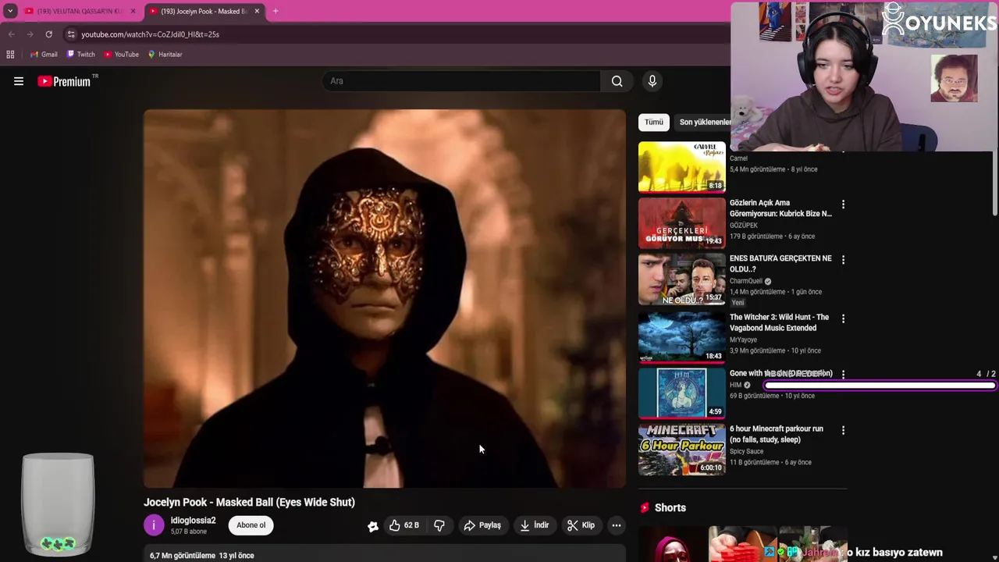999x562 pixels.
Task: Open Twitch bookmark
Action: click(x=80, y=55)
